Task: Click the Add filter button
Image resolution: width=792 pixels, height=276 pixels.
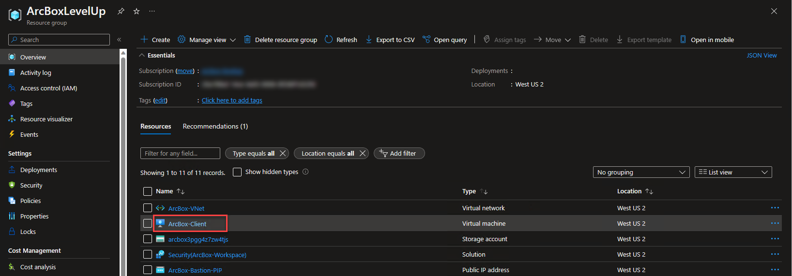Action: [x=399, y=153]
